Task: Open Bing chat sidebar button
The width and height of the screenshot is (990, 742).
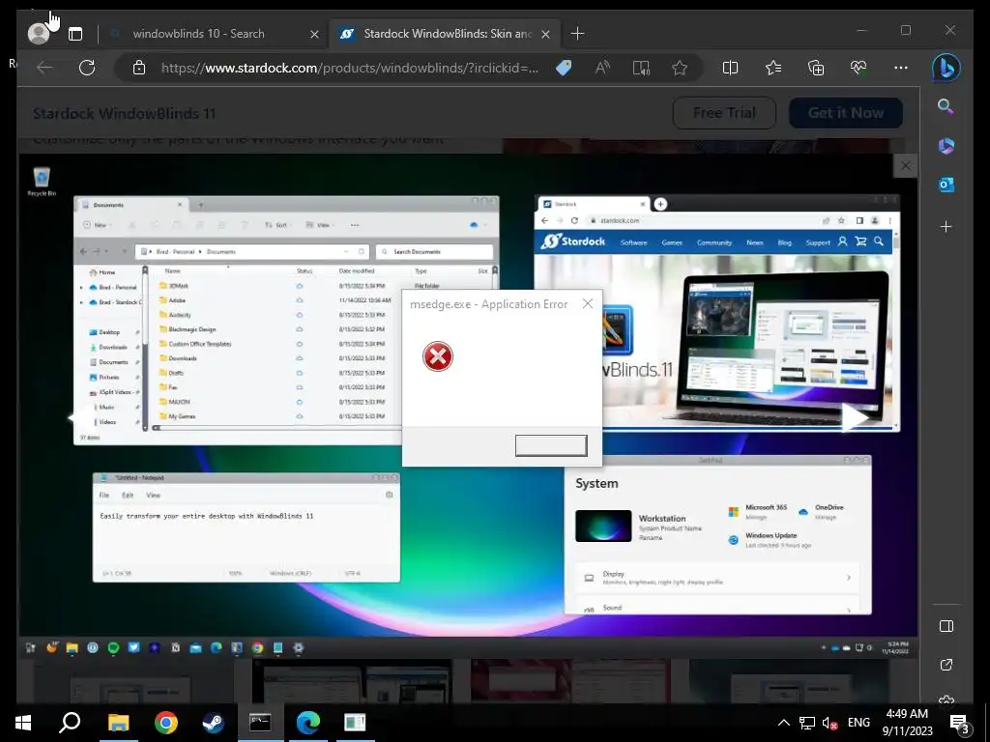Action: pyautogui.click(x=946, y=69)
